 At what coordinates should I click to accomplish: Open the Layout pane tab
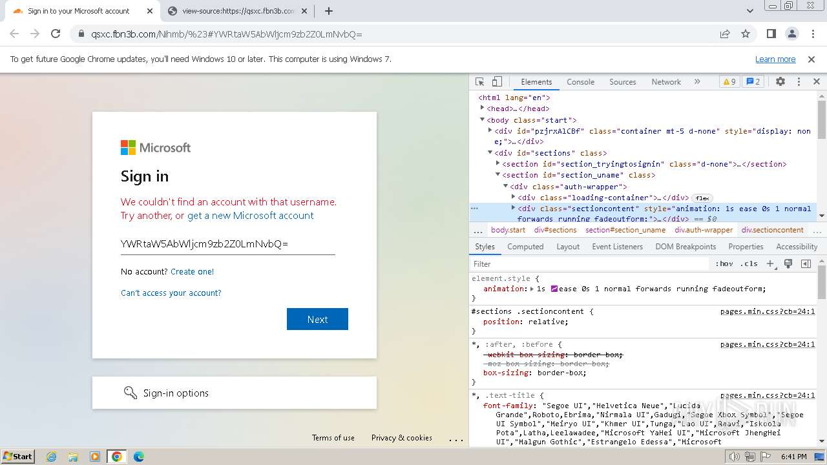click(568, 247)
